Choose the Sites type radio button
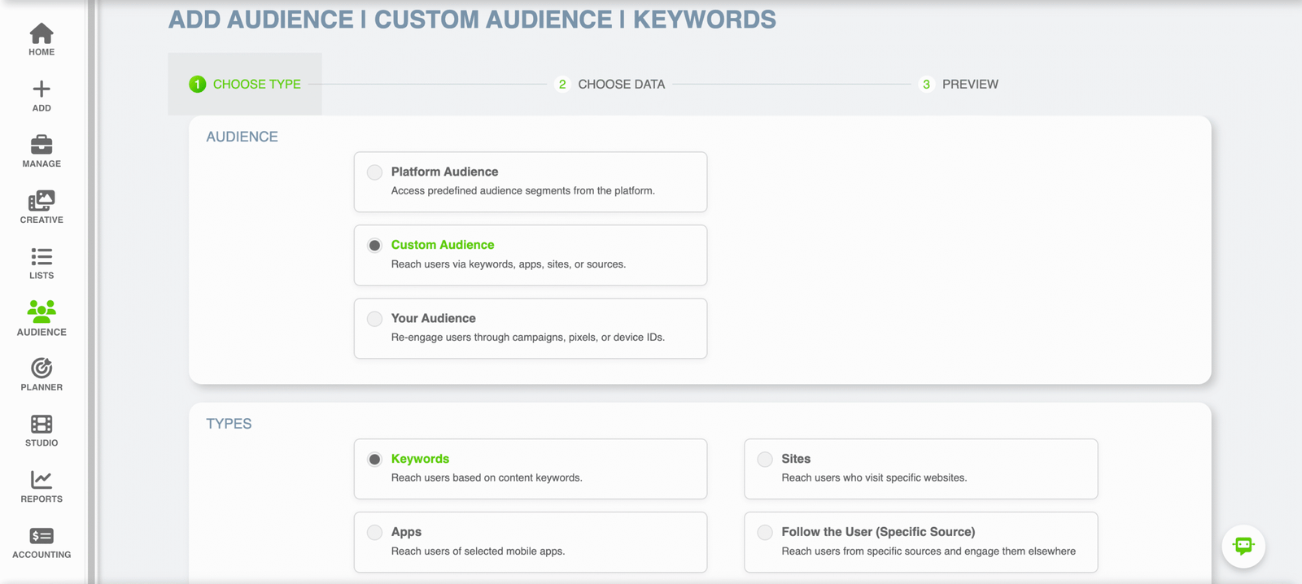Image resolution: width=1302 pixels, height=584 pixels. point(765,460)
